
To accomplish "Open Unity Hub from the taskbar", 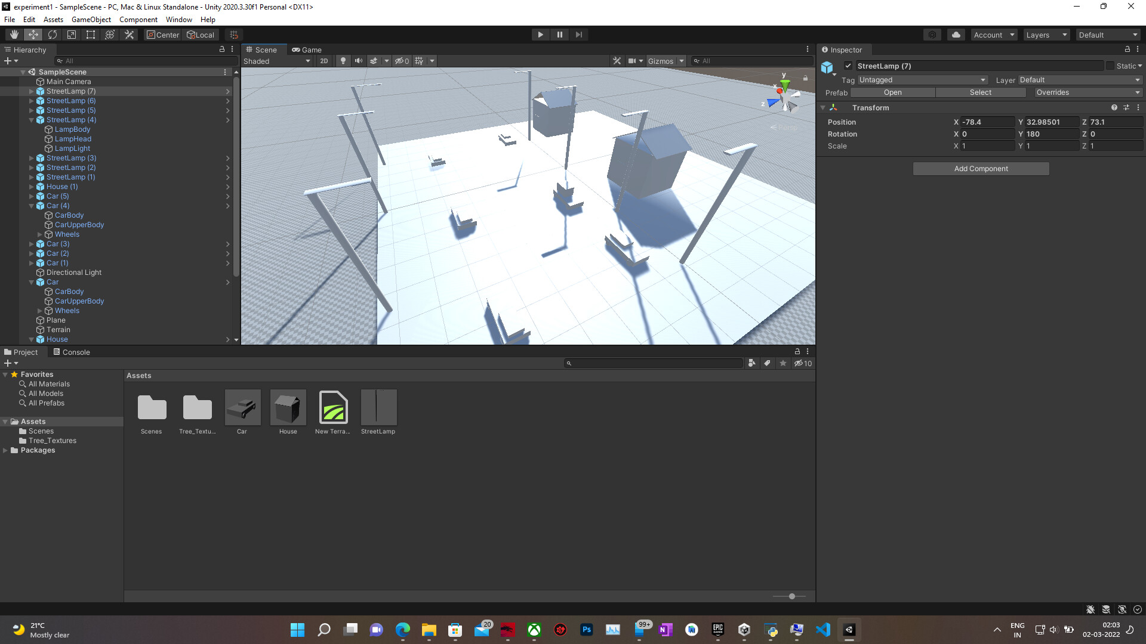I will 744,629.
